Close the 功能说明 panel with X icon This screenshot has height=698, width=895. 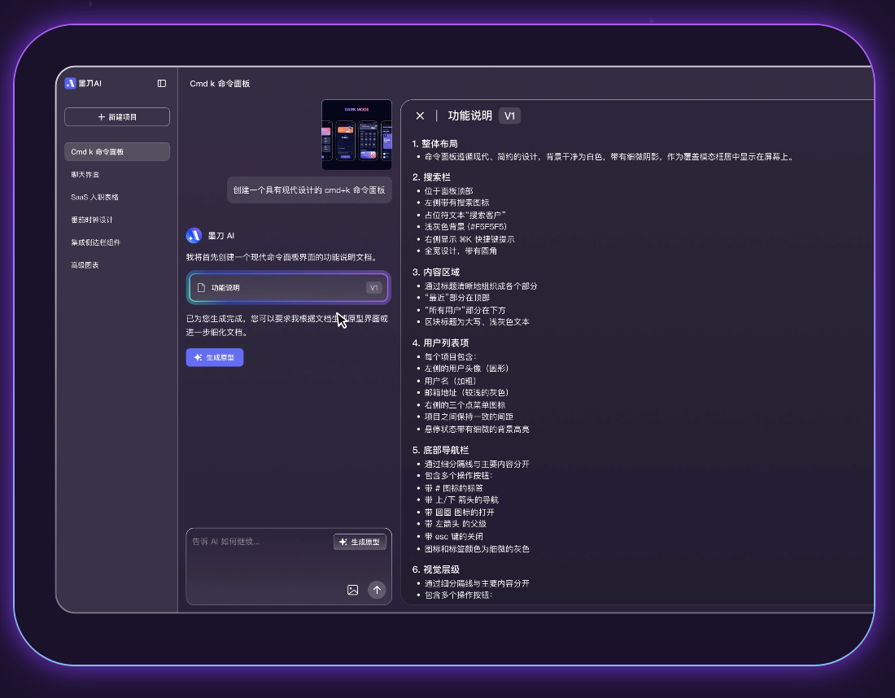tap(420, 116)
